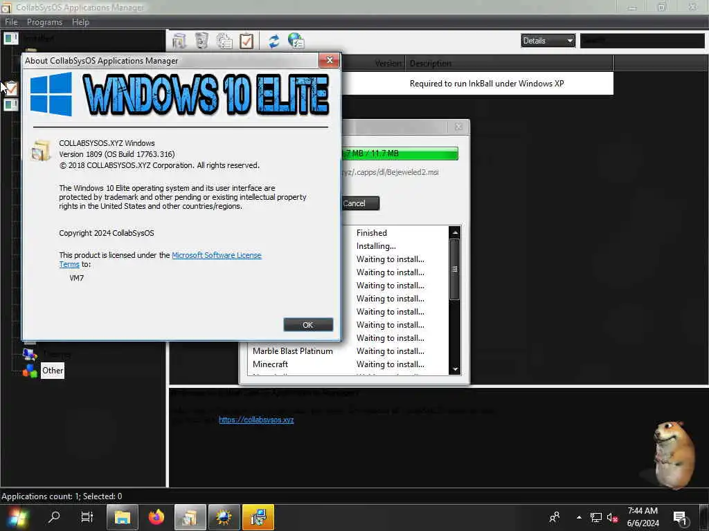Select the Marble Blast Platinum row
The image size is (709, 531).
coord(293,351)
